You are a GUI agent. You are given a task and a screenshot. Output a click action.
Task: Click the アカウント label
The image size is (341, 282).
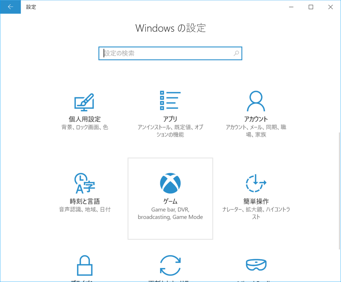(256, 119)
